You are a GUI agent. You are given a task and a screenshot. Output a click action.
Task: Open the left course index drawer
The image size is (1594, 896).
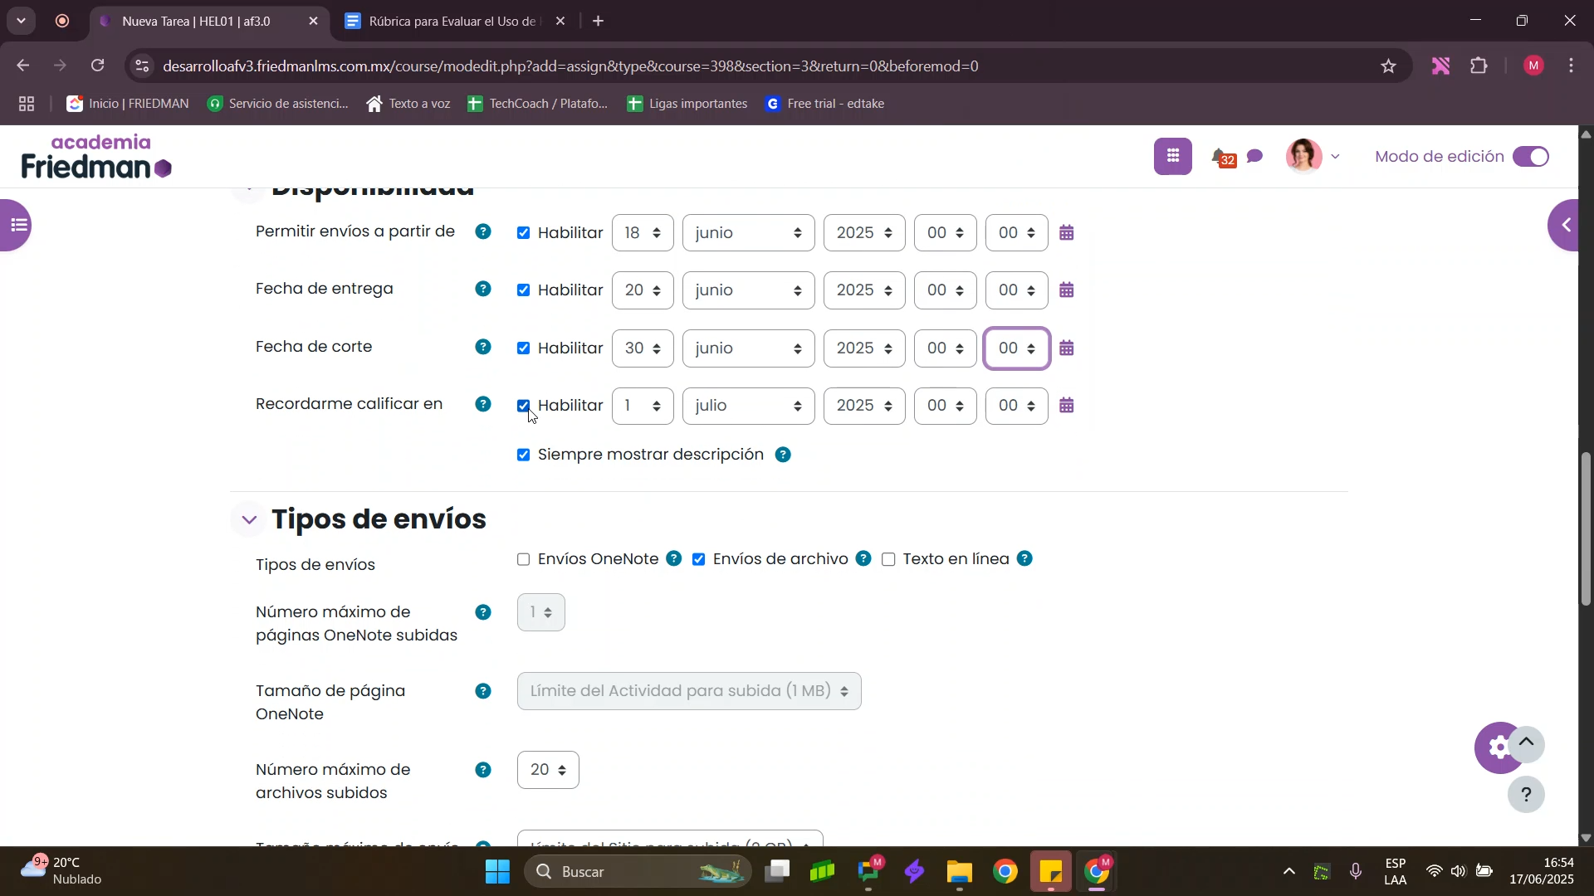tap(17, 225)
